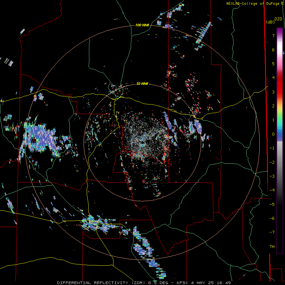Click the -7 value on the scale
This screenshot has height=285, width=285.
(272, 232)
